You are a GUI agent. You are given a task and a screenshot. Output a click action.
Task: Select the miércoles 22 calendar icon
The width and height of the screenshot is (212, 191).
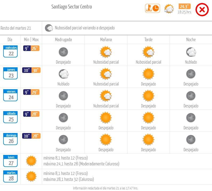tap(11, 52)
